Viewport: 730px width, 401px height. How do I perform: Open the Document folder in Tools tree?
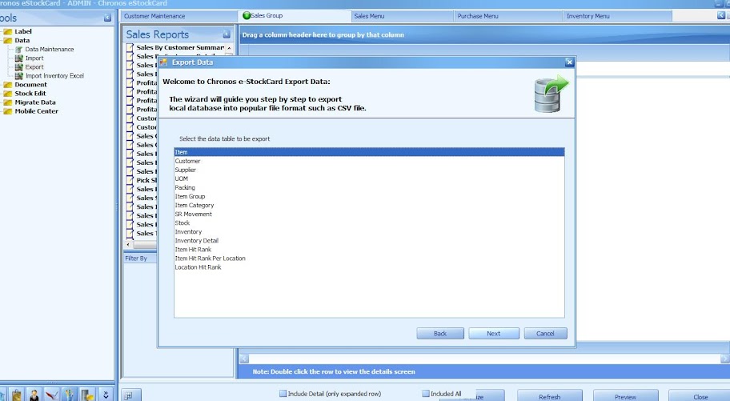pyautogui.click(x=30, y=85)
